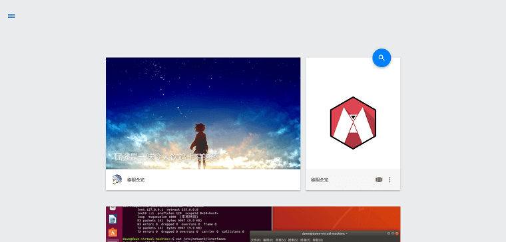
Task: Click the author name 黎明余光 beside the avatar
Action: point(136,180)
